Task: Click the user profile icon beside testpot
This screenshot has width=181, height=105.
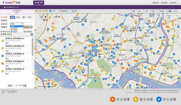Action: [5, 7]
